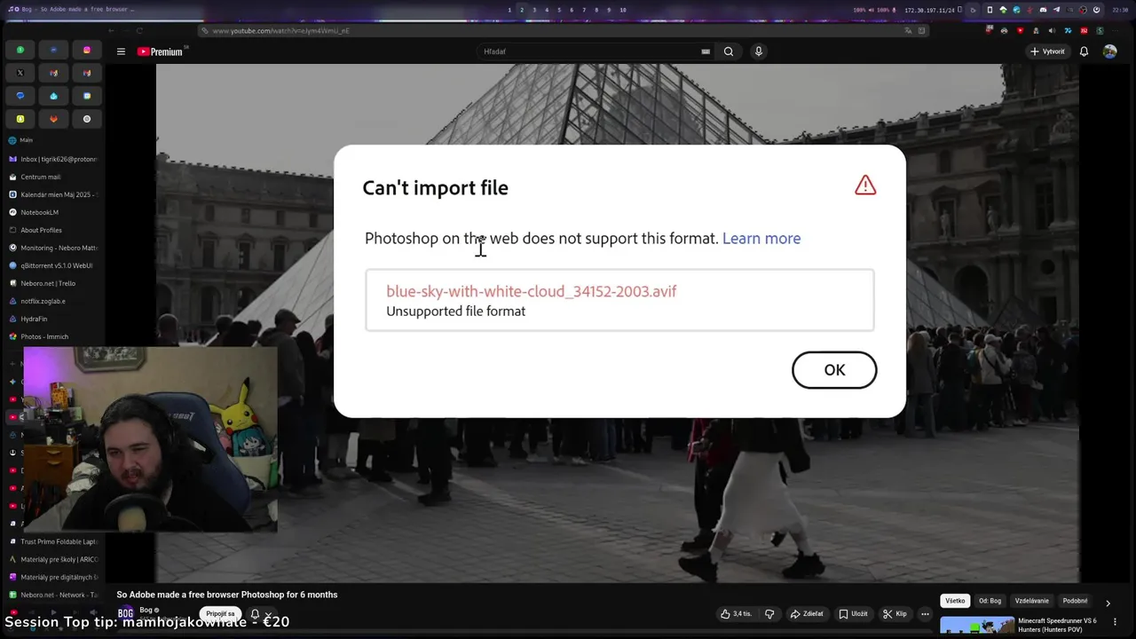Click the Vytvoriť create button
1136x639 pixels.
[1048, 51]
